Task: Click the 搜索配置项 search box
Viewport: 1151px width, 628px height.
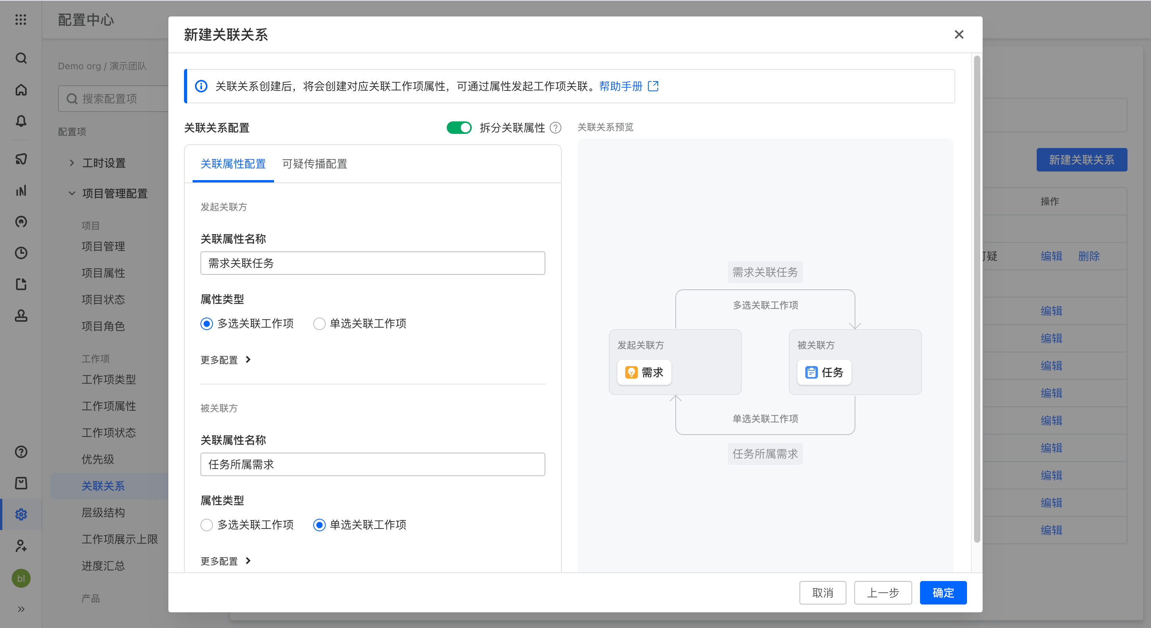Action: pos(114,99)
